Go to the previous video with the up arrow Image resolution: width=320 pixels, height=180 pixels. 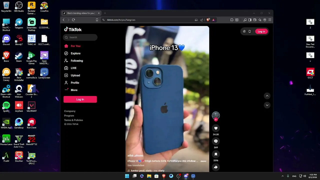point(267,96)
